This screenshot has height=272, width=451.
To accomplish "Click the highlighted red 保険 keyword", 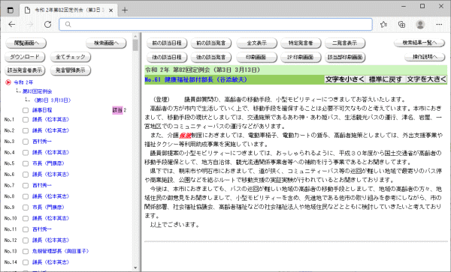I will click(185, 136).
